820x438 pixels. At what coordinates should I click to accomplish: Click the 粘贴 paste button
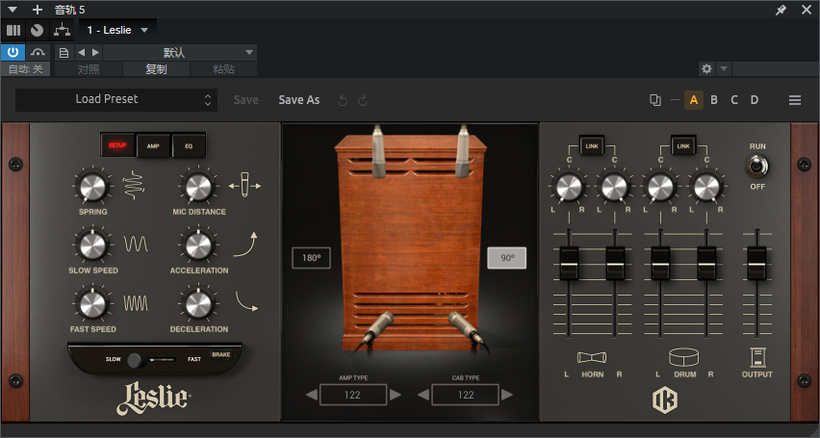(224, 69)
